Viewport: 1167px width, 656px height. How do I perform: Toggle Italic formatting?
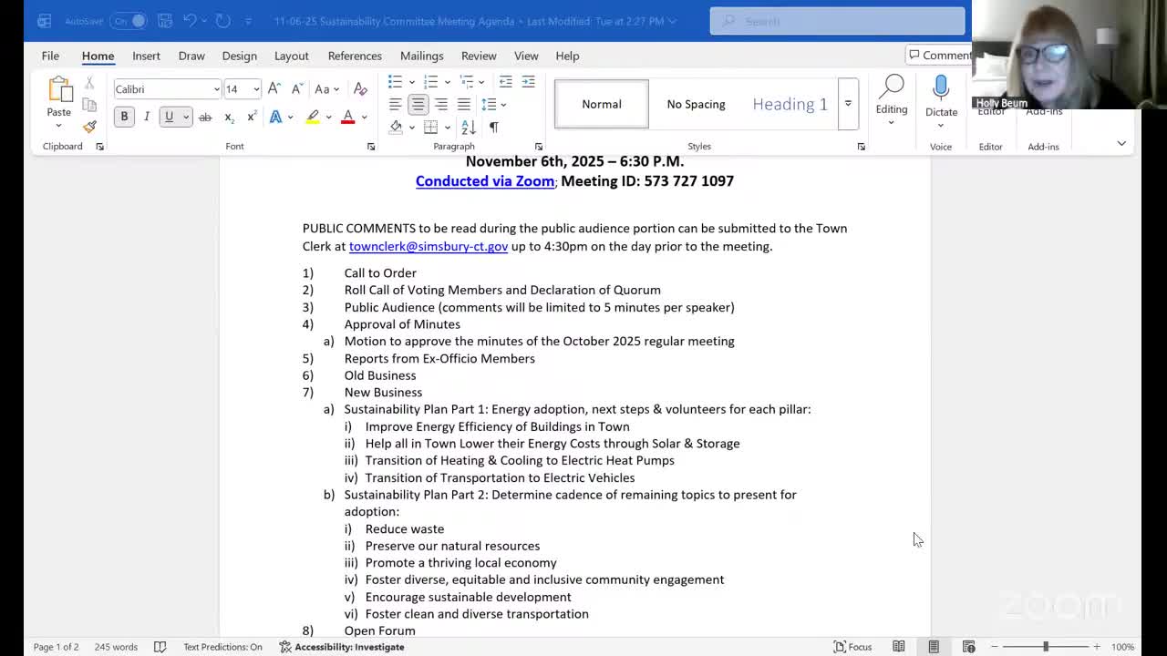(146, 117)
